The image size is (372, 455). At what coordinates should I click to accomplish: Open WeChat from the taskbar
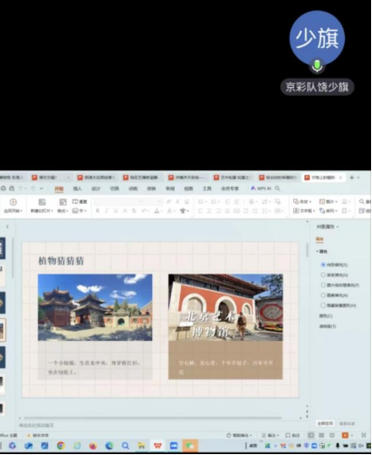coord(190,446)
